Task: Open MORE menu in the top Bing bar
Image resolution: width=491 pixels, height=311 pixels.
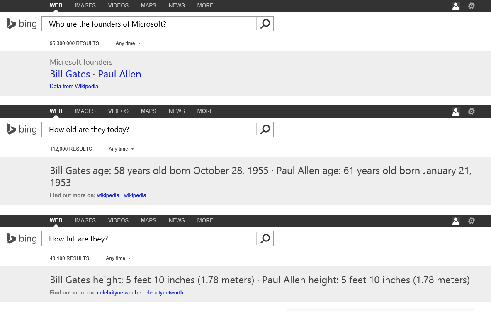Action: [x=205, y=6]
